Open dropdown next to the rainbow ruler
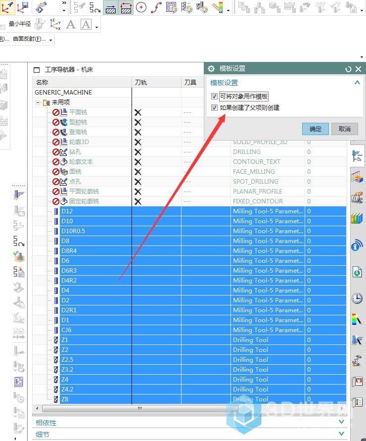 tap(228, 11)
